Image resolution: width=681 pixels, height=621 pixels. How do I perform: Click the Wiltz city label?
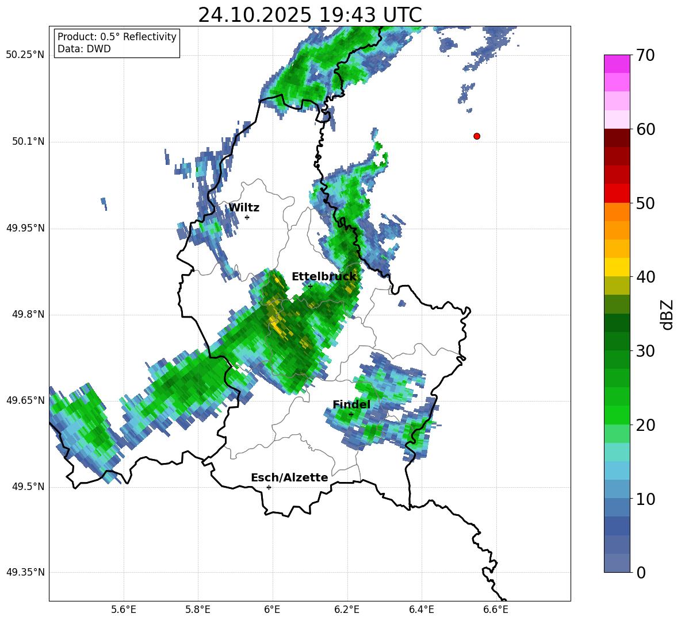coord(244,208)
